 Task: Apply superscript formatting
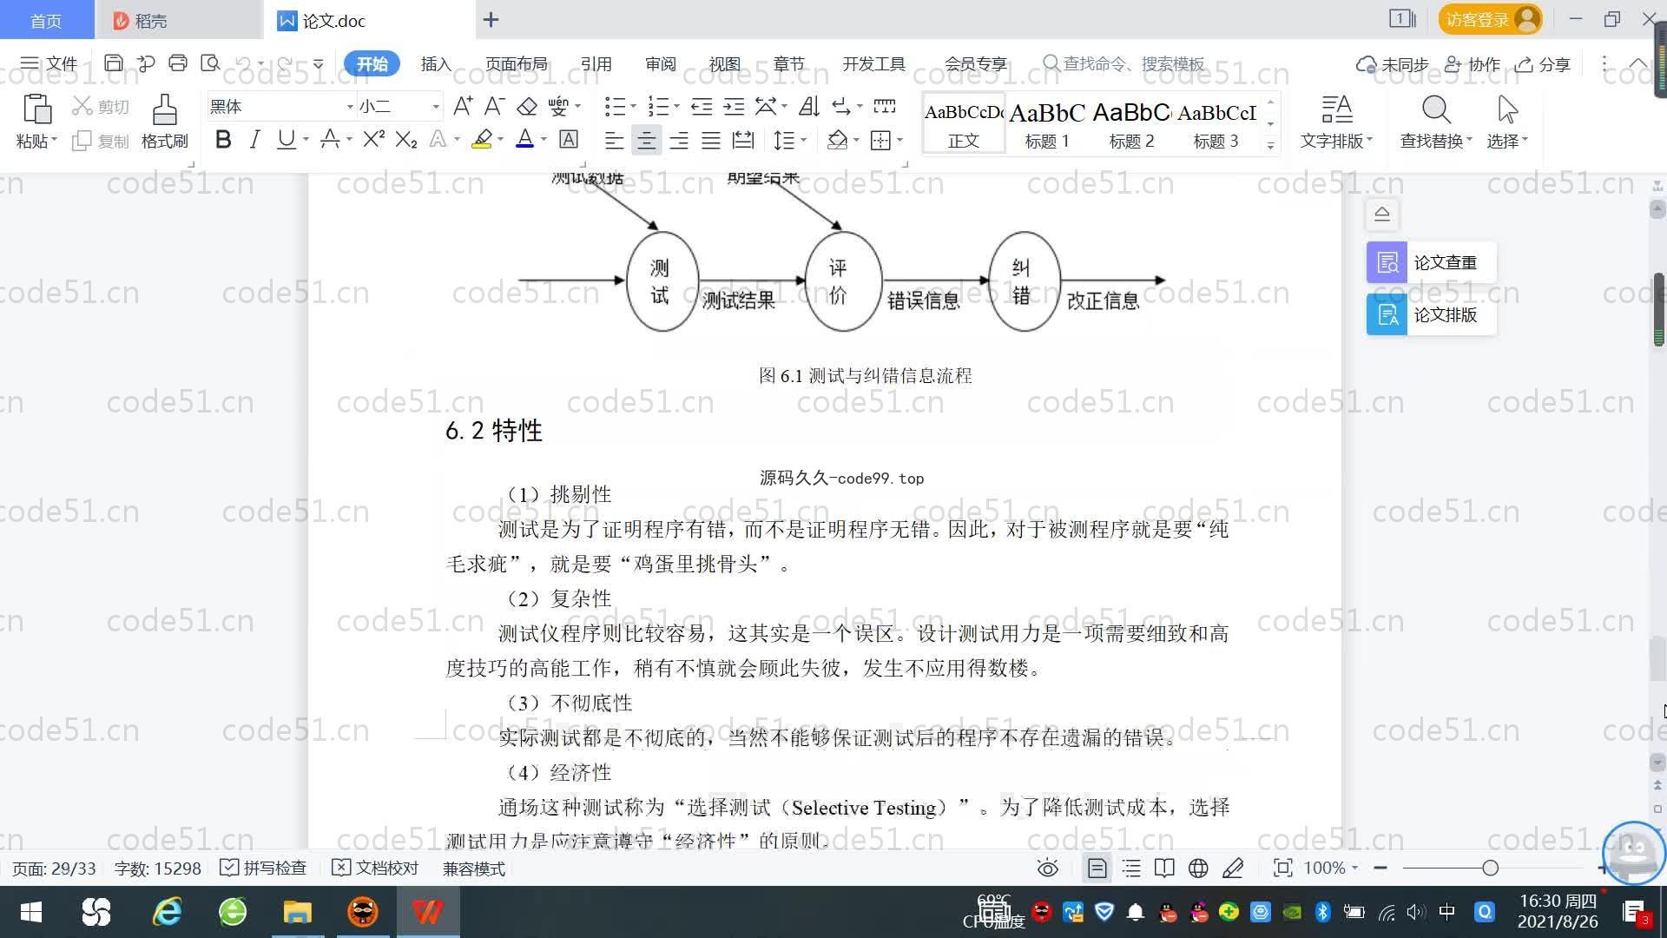[373, 139]
